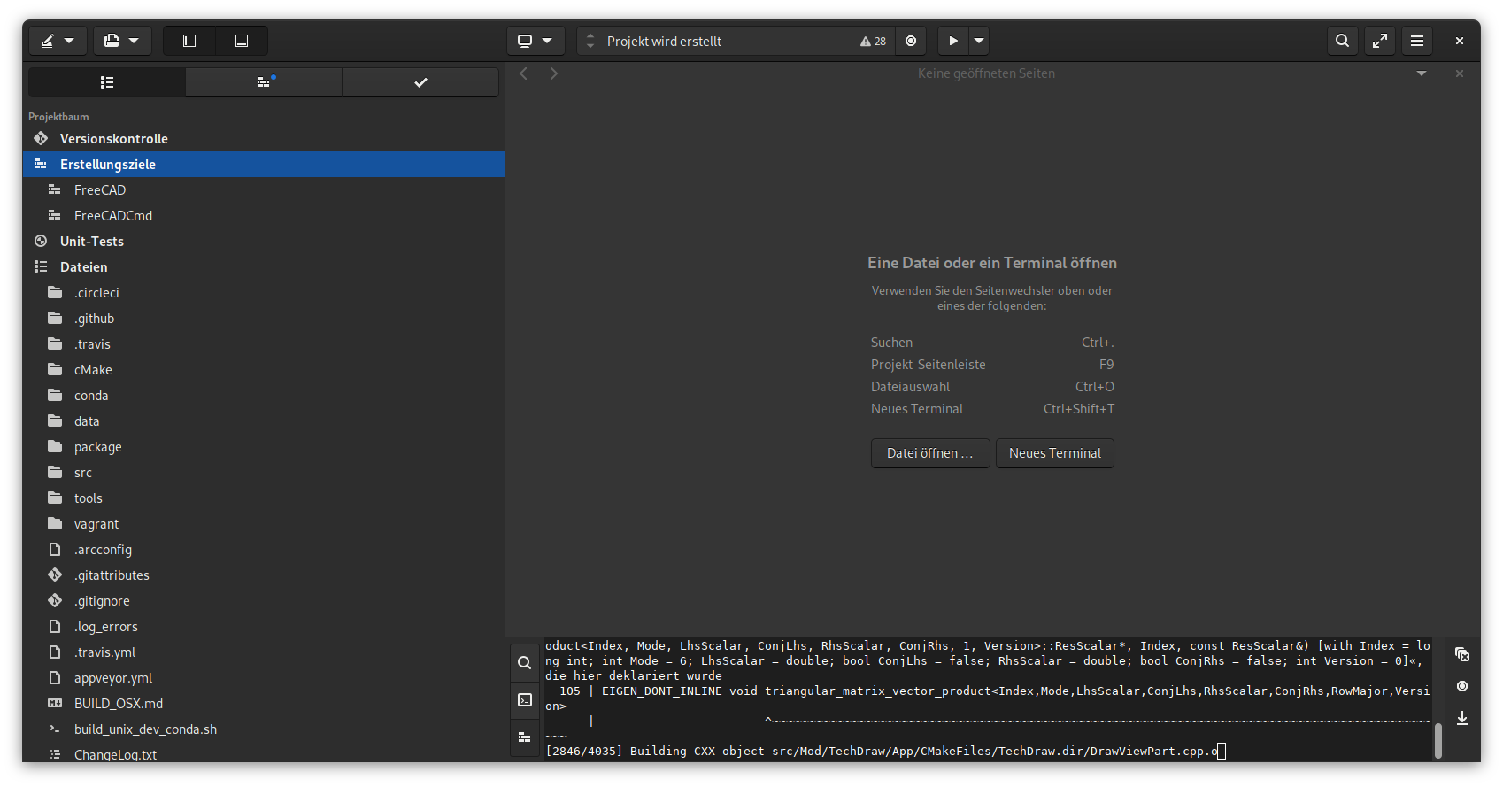Click the Run project play button
This screenshot has width=1503, height=787.
click(x=953, y=41)
